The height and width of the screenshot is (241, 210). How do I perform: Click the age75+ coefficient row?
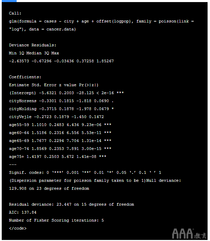click(58, 157)
